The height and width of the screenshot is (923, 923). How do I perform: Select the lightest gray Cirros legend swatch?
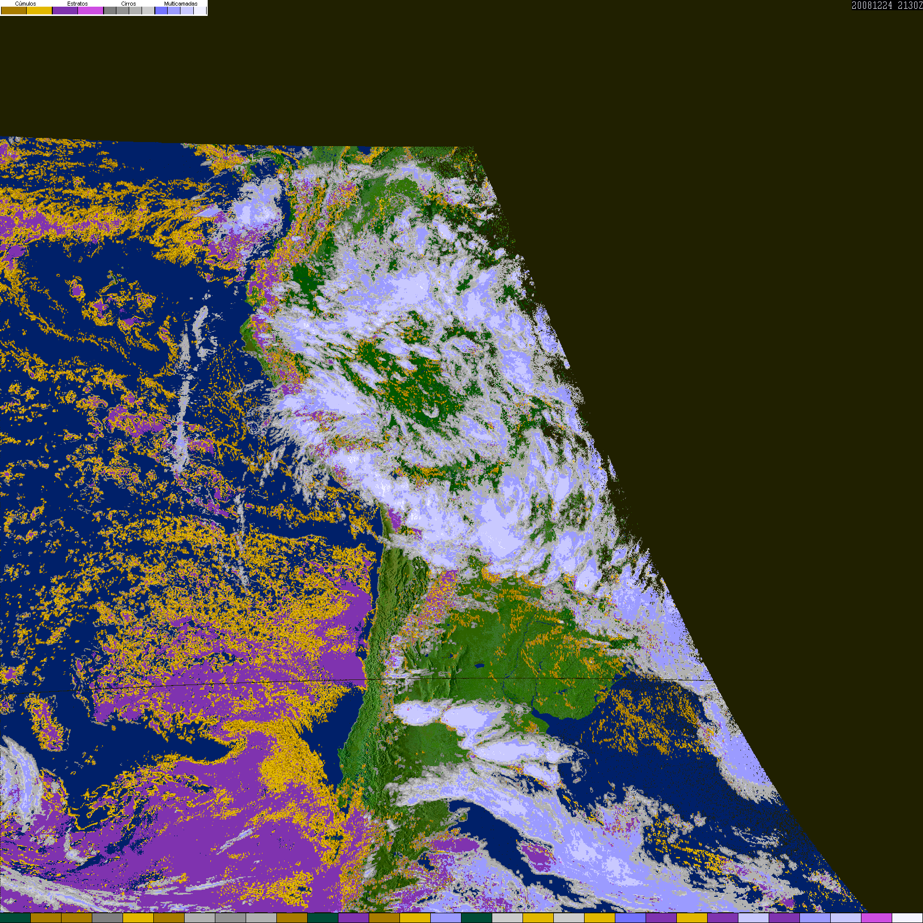pos(148,11)
